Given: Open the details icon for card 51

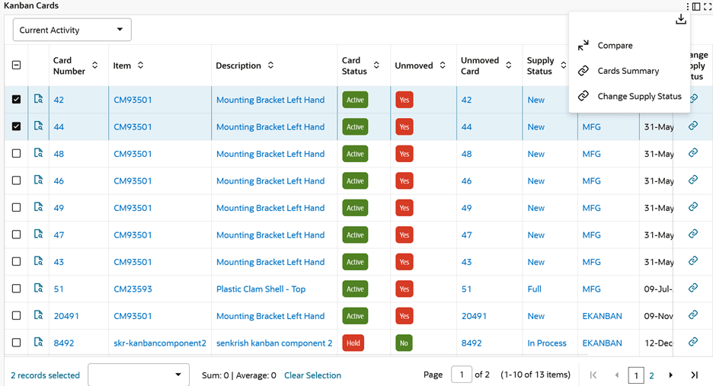Looking at the screenshot, I should (39, 288).
